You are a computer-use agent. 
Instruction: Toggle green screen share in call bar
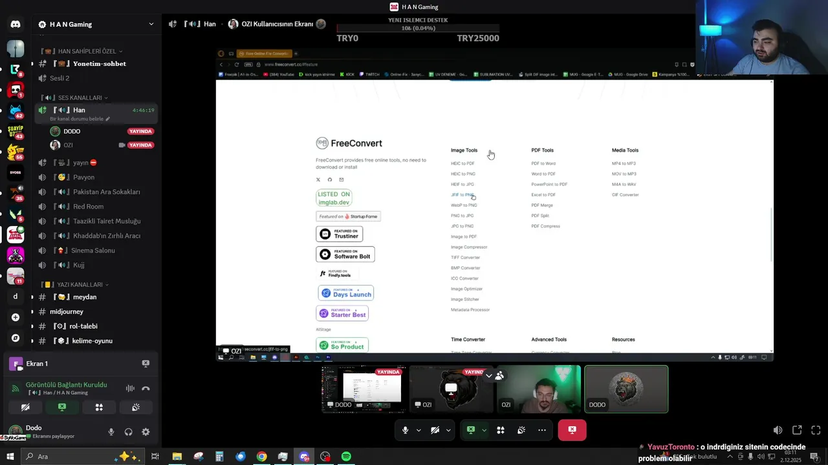(471, 430)
